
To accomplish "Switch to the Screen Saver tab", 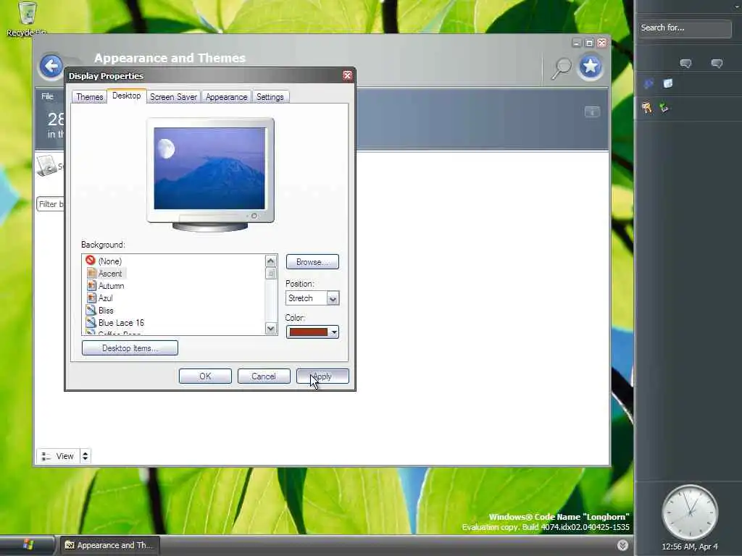I will tap(173, 96).
